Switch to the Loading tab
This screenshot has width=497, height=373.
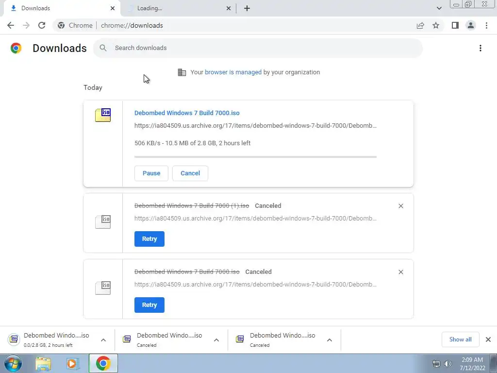pos(179,8)
